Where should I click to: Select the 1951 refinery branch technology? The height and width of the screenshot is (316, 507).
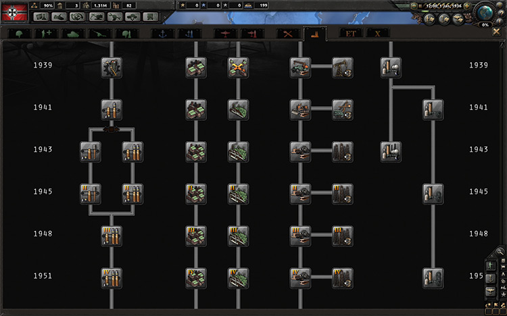coord(433,278)
